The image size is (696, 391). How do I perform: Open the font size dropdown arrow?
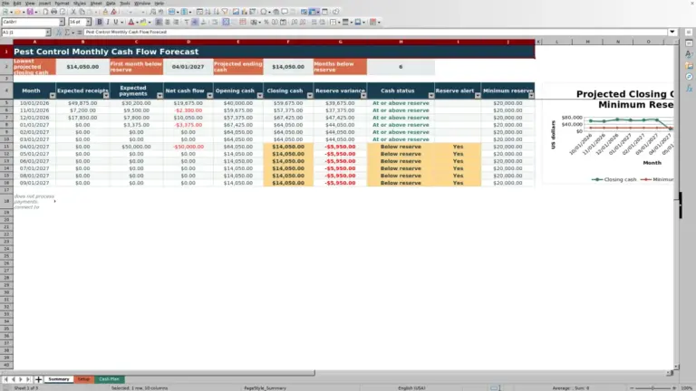pyautogui.click(x=88, y=22)
